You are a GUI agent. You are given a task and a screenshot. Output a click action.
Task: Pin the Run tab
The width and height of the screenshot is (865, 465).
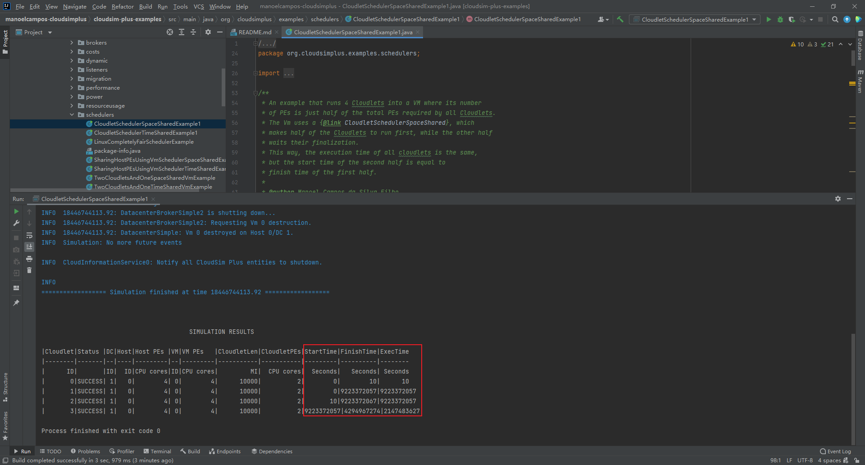[x=16, y=303]
